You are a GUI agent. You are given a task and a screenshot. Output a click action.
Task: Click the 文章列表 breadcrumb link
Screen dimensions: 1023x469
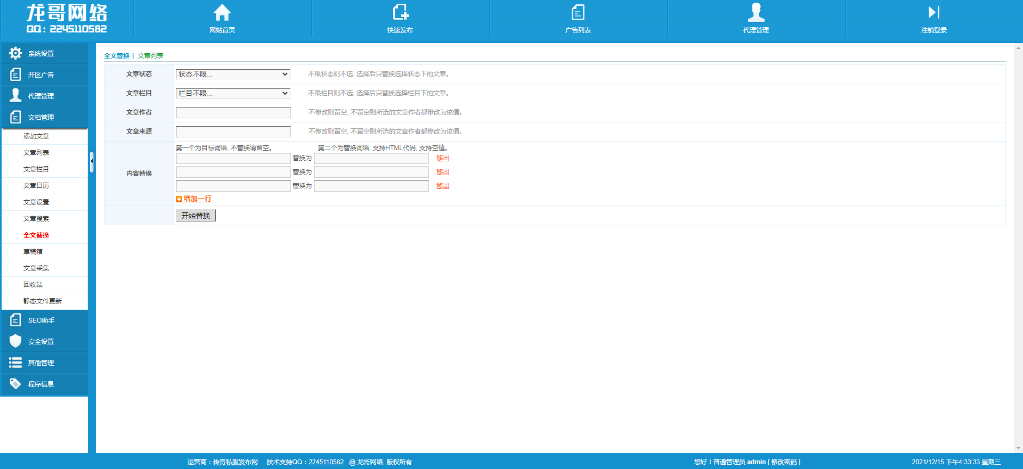[151, 56]
